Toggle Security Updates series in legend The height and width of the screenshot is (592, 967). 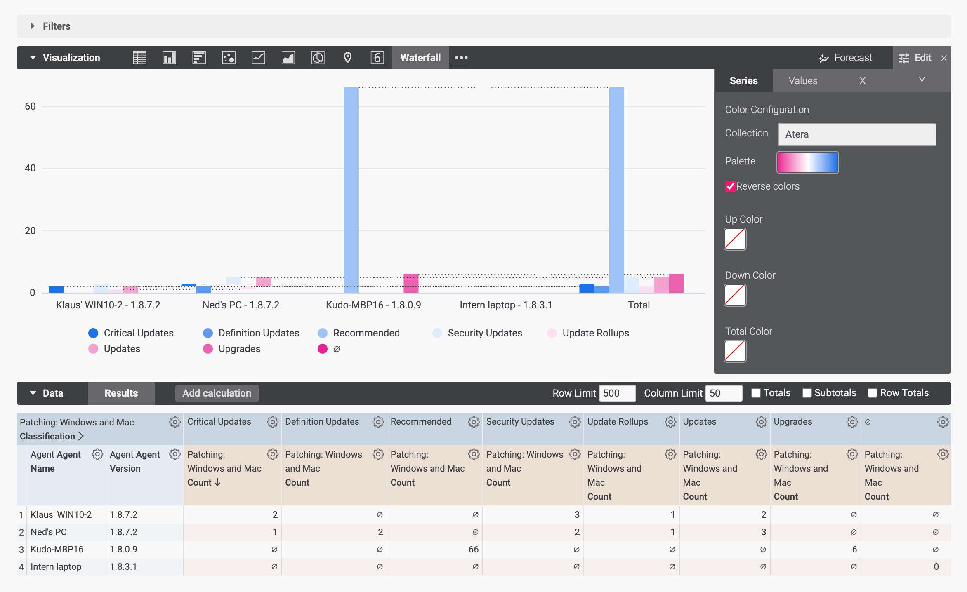tap(477, 333)
